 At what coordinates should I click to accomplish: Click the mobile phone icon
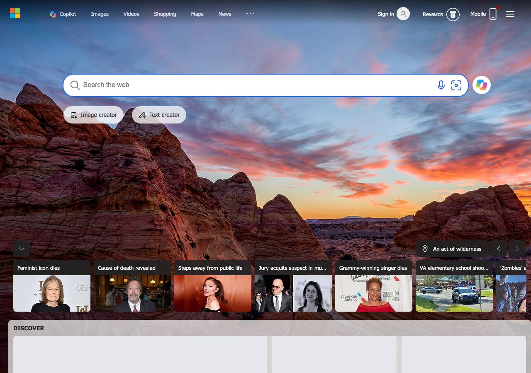493,14
